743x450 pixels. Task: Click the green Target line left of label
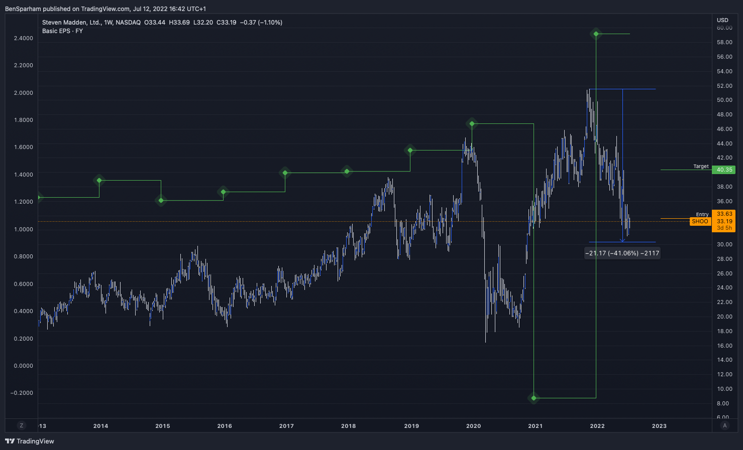686,170
